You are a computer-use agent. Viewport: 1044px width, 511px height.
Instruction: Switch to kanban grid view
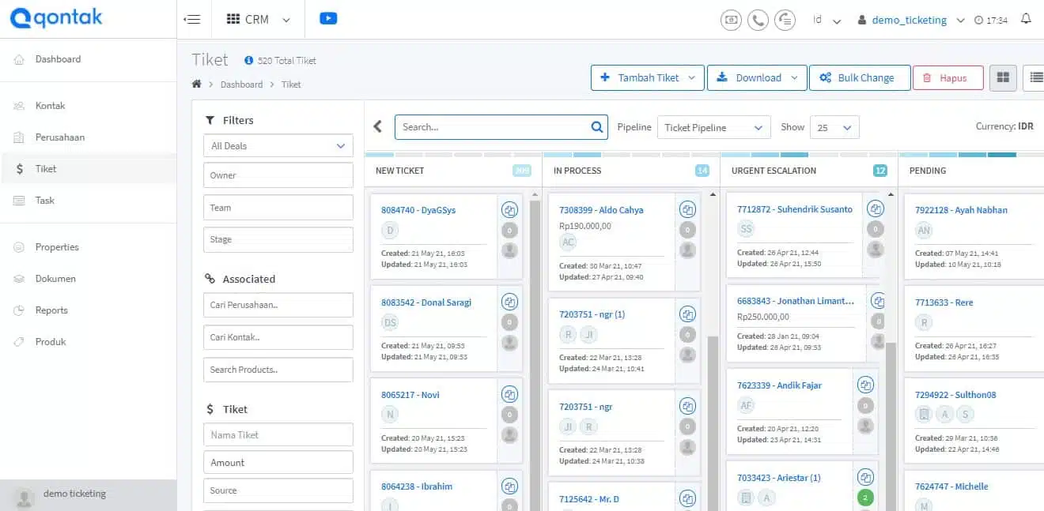1003,77
